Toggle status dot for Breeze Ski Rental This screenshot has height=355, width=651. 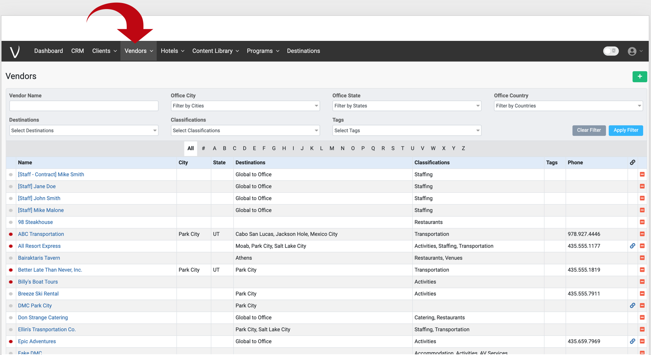tap(11, 294)
